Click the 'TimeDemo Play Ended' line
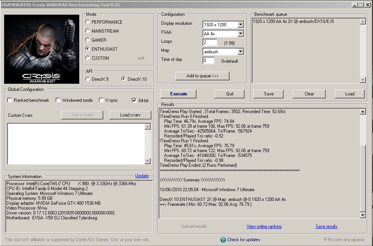The height and width of the screenshot is (246, 373). pyautogui.click(x=198, y=165)
